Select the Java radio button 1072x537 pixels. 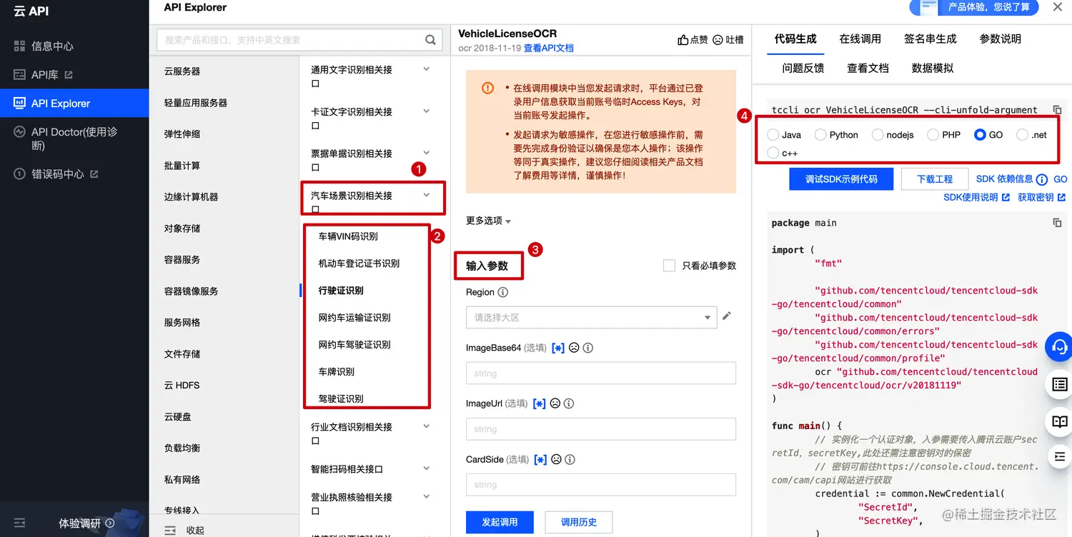coord(773,134)
